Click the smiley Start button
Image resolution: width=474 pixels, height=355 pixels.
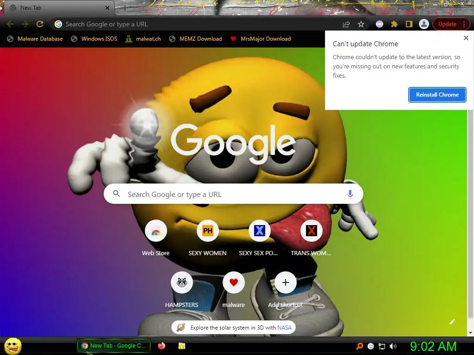click(x=13, y=346)
